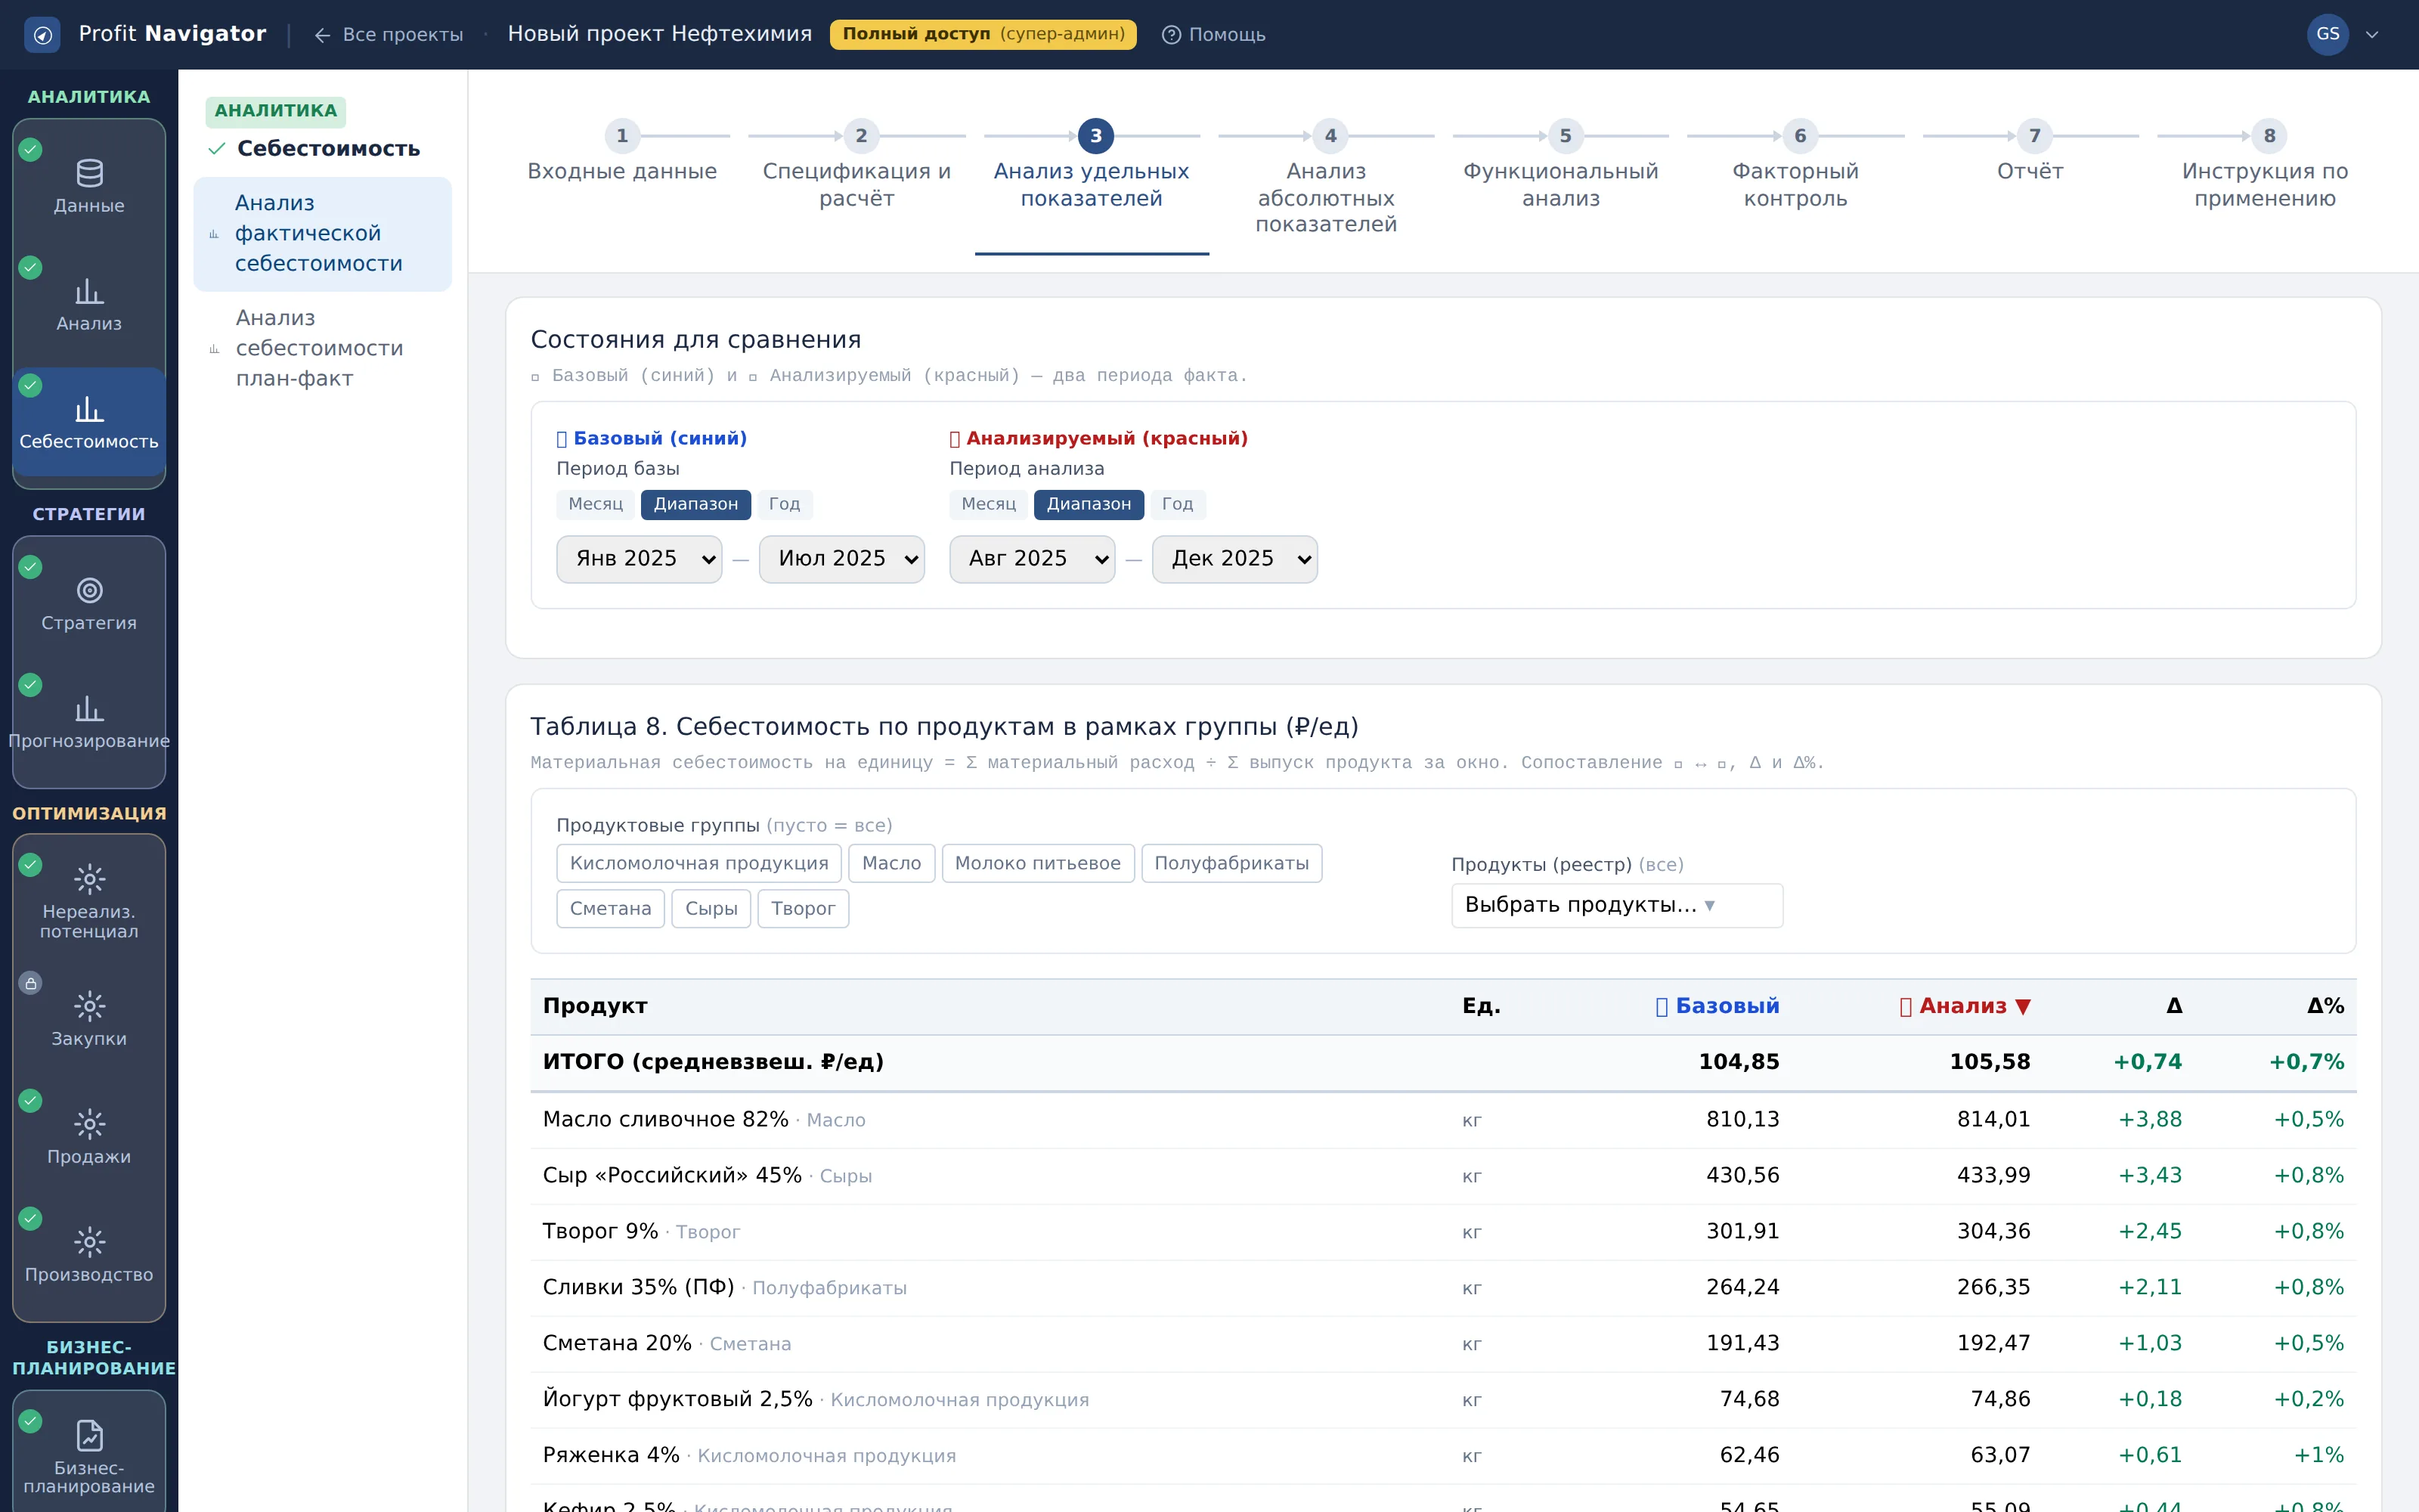Expand the user account menu chevron
Viewport: 2419px width, 1512px height.
coord(2372,35)
